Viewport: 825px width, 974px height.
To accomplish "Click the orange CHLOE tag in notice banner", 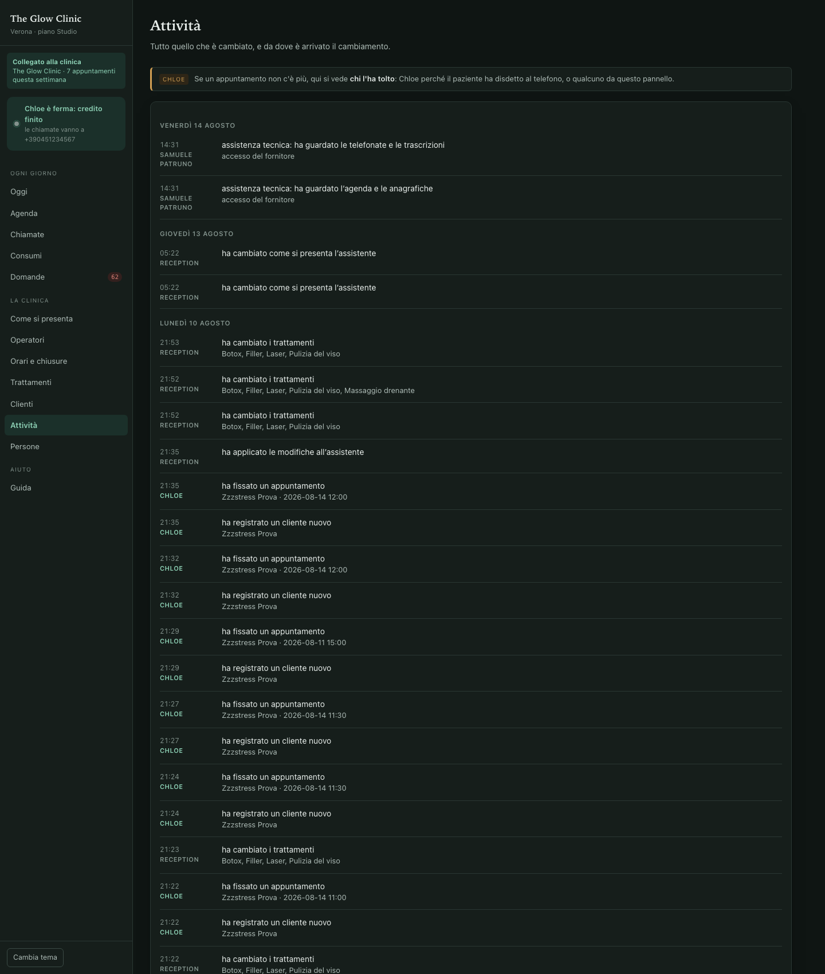I will pos(174,79).
